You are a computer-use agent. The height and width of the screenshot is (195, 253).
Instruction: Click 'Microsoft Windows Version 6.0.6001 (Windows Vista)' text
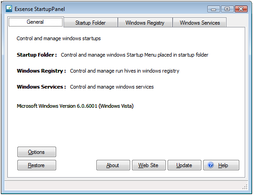point(75,106)
